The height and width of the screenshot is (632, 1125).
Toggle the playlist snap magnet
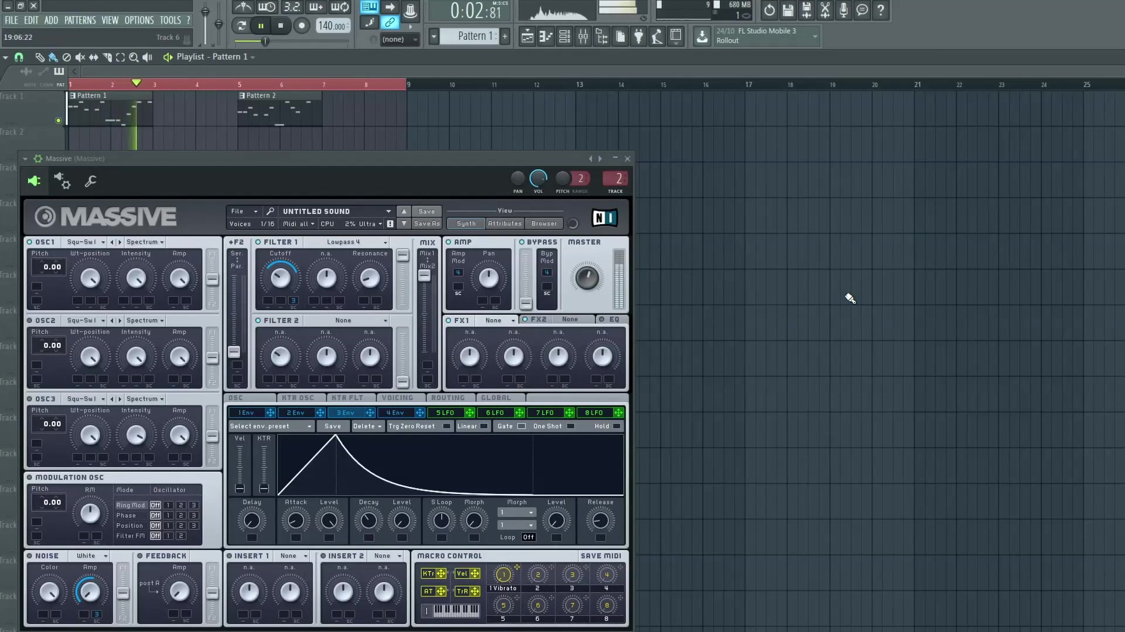coord(19,57)
